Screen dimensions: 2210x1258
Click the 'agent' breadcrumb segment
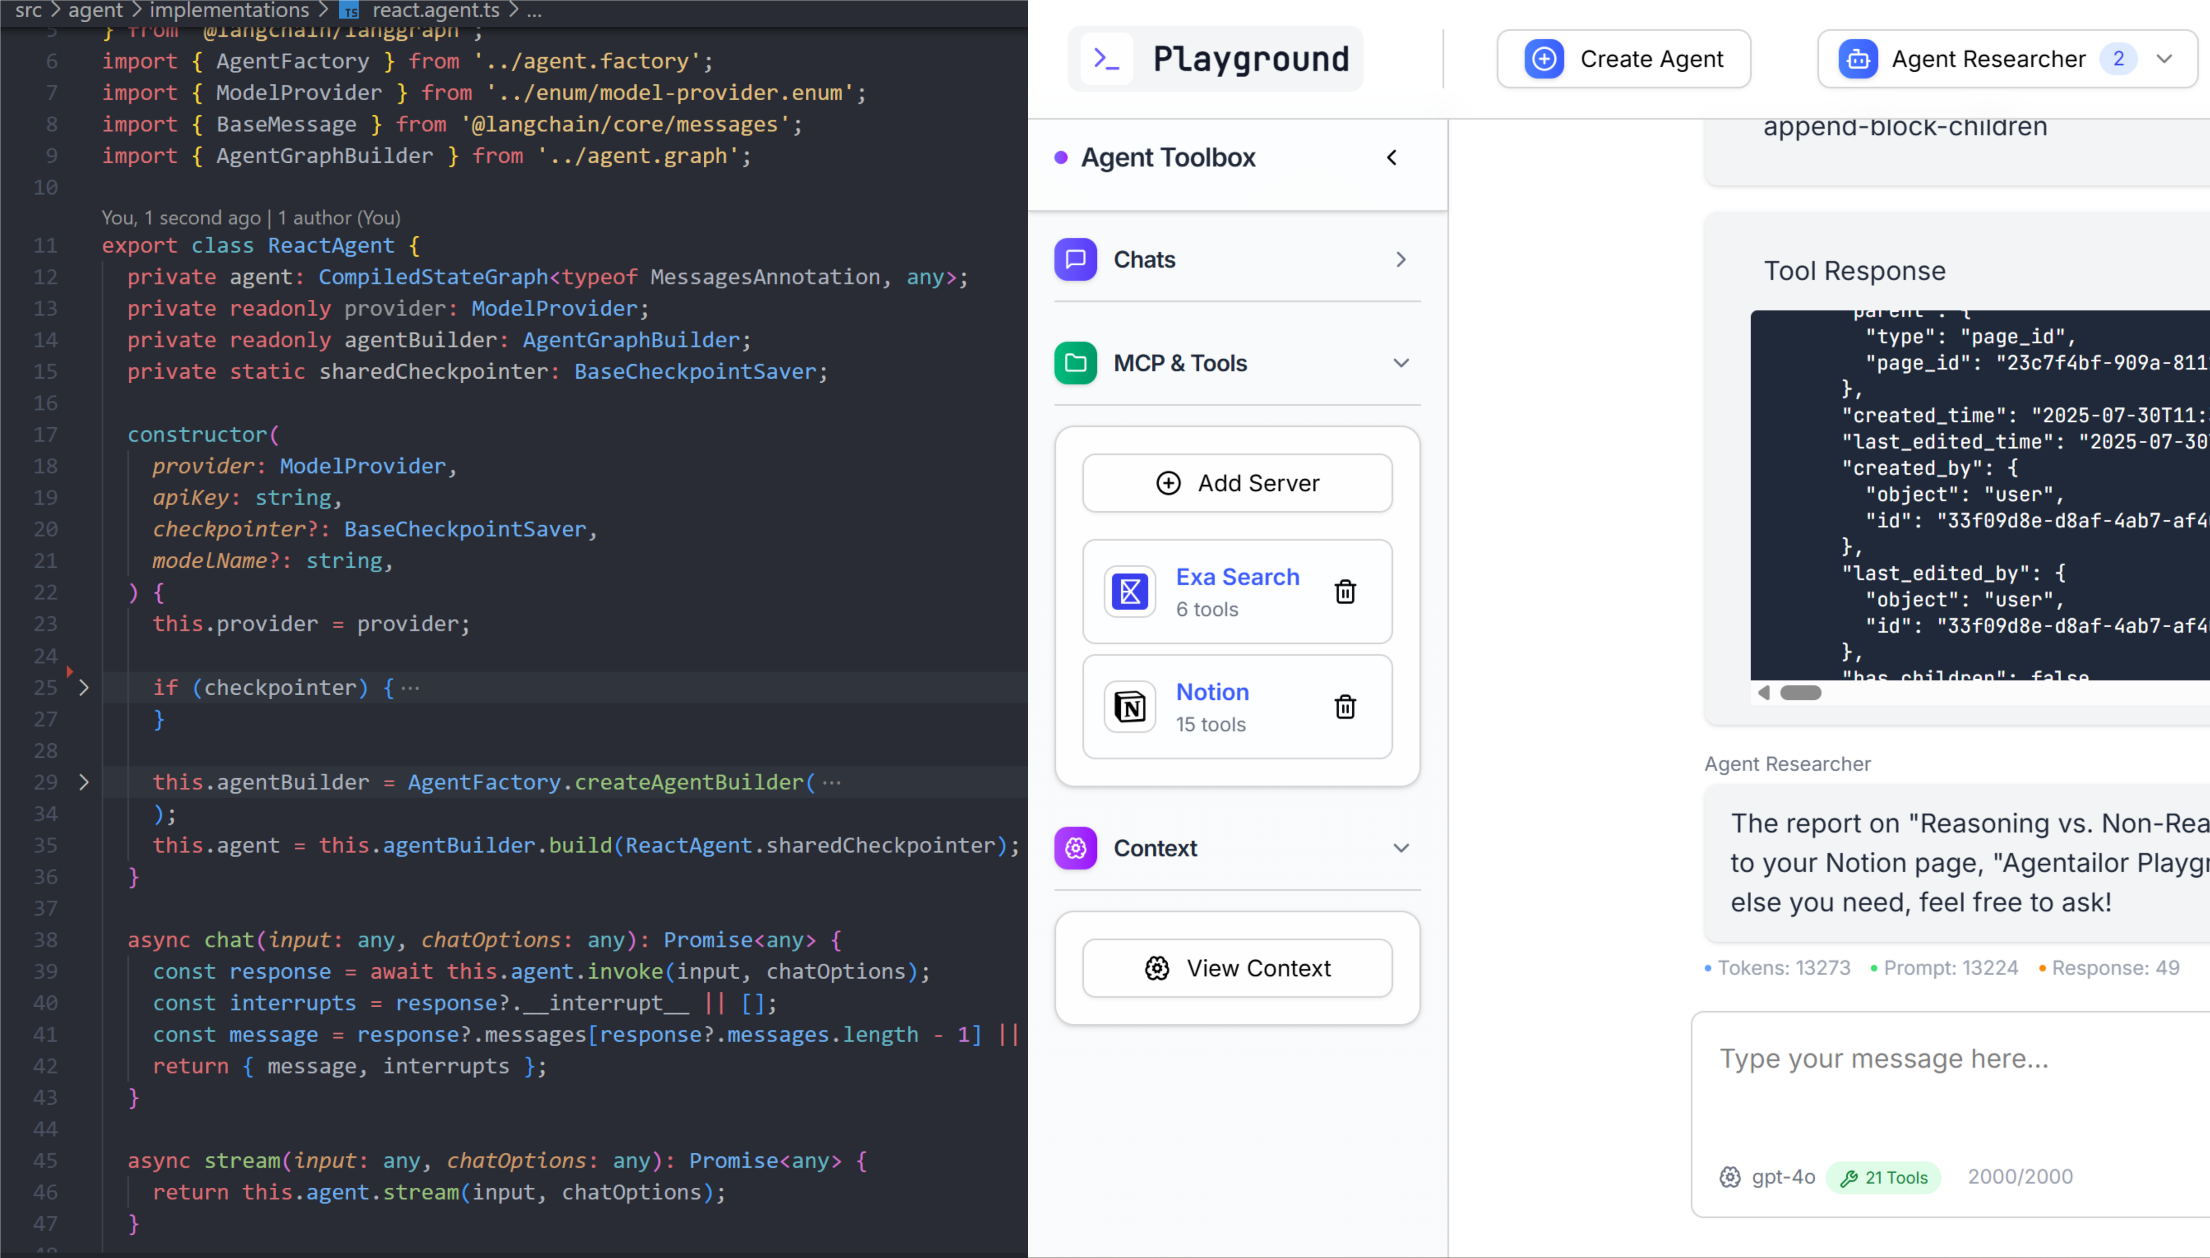[x=95, y=10]
